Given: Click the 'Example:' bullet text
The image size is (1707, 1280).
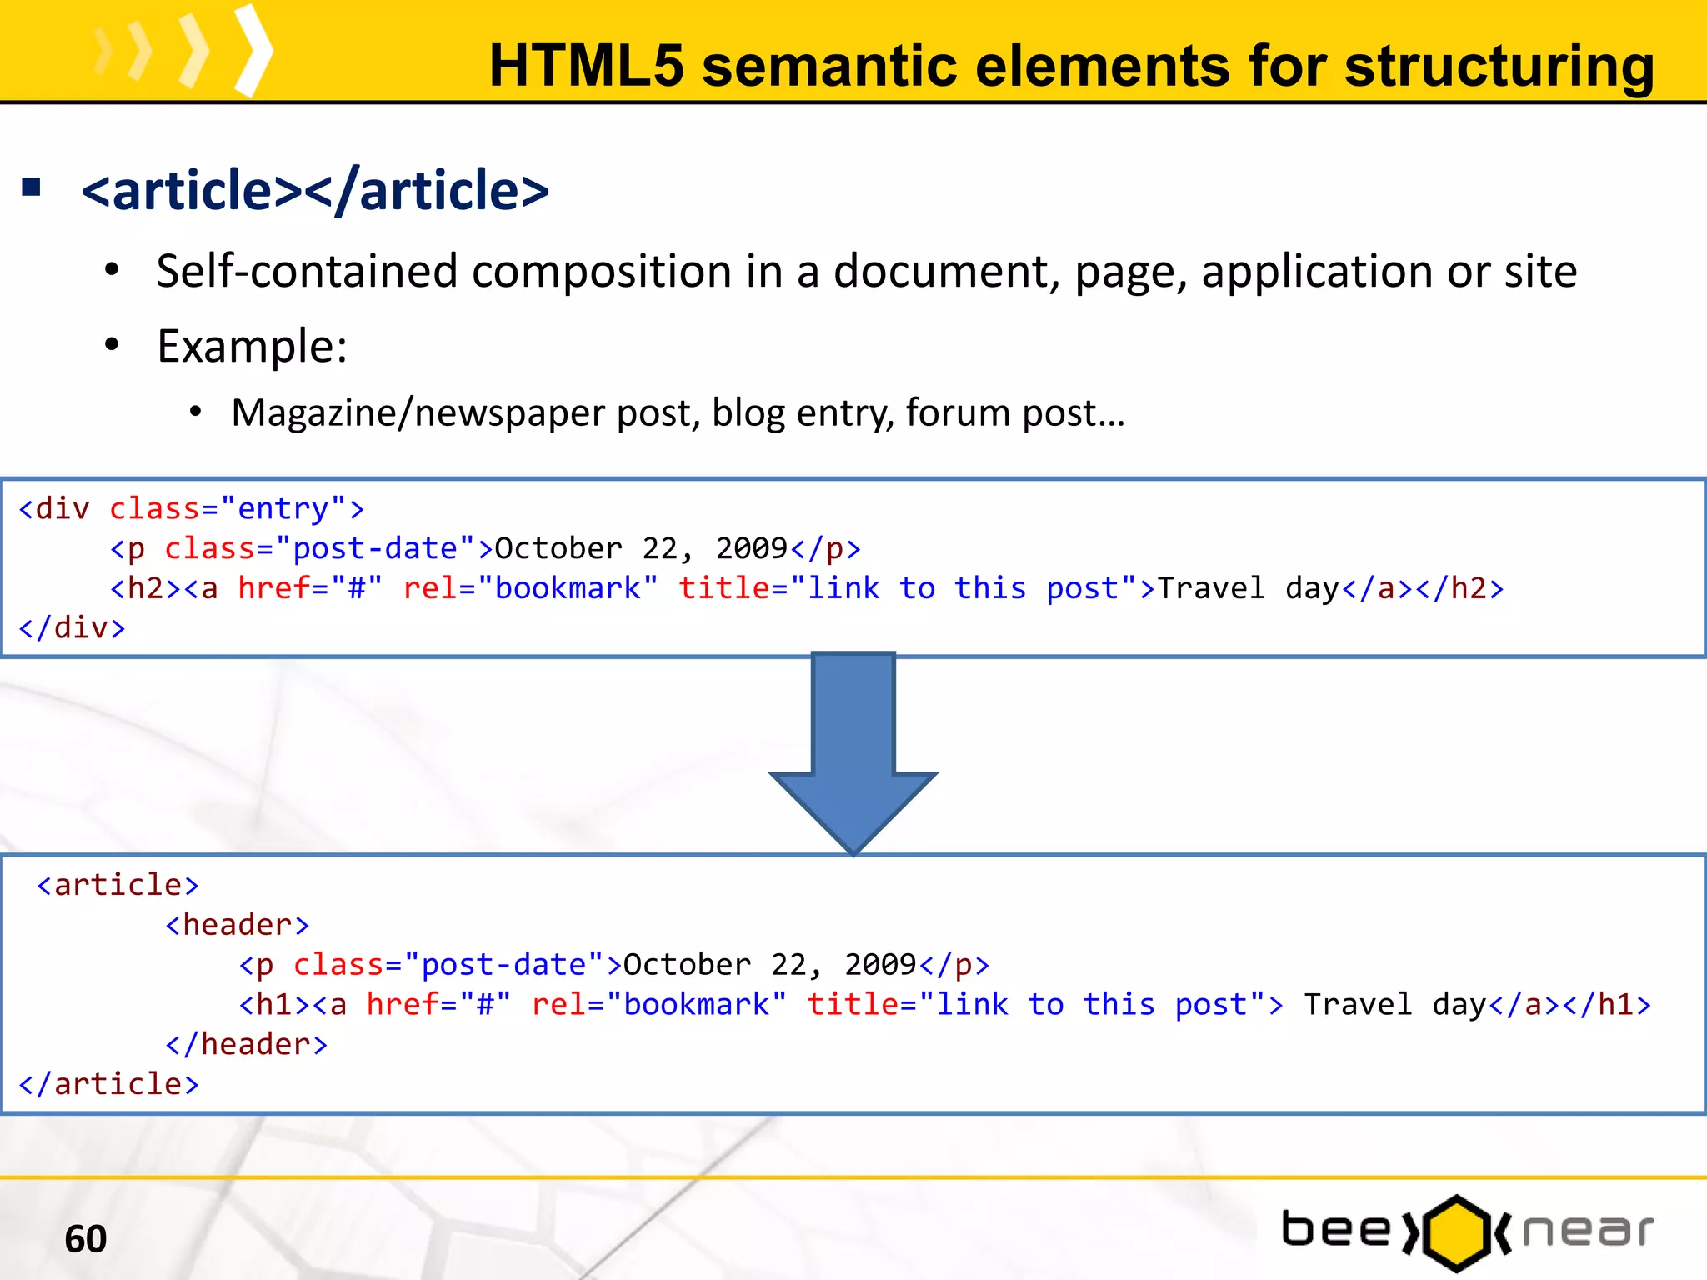Looking at the screenshot, I should pos(252,347).
